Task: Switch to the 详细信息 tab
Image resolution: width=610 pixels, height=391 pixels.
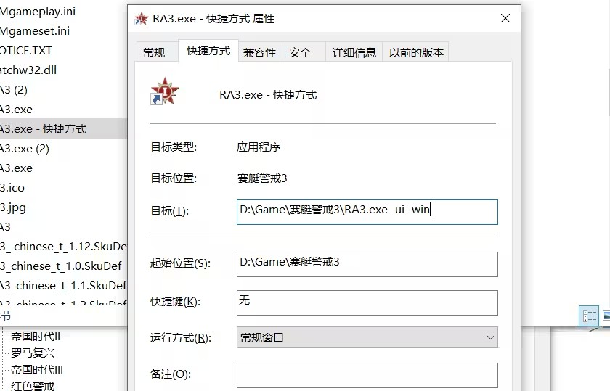Action: pos(354,52)
